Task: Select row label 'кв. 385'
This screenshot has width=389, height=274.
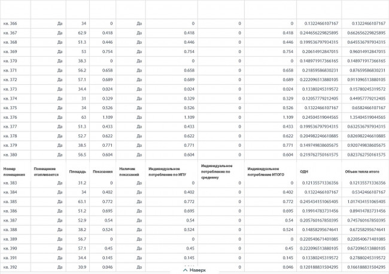Action: click(10, 202)
